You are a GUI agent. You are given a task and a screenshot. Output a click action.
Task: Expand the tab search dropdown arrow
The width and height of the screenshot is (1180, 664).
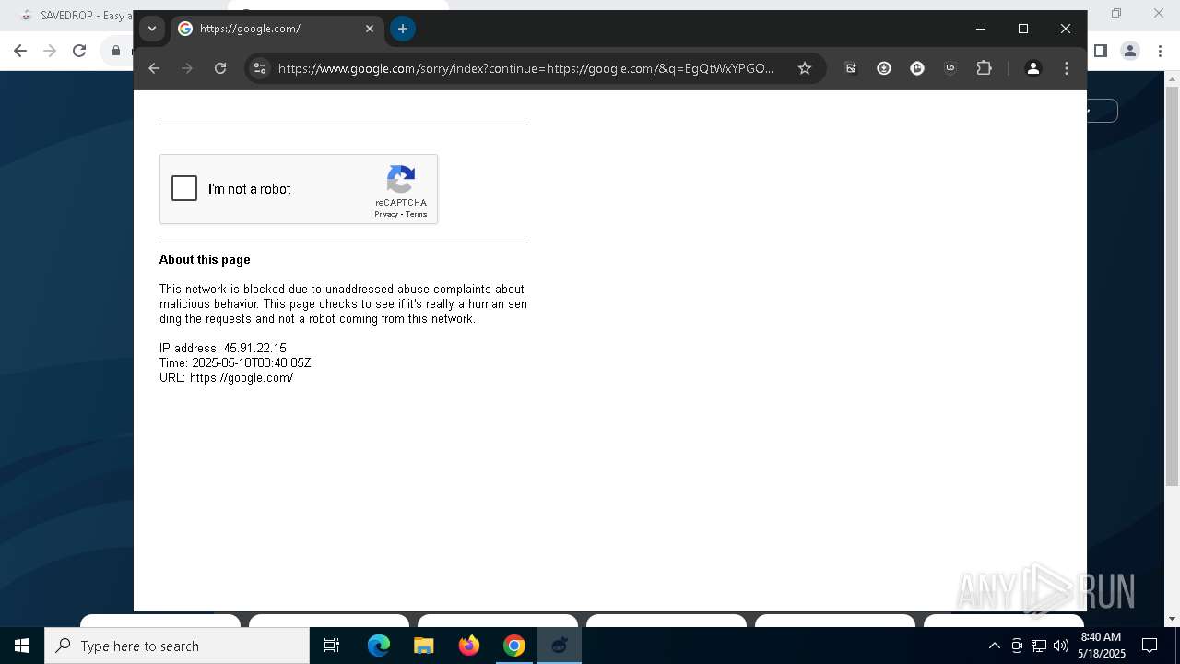pos(152,29)
